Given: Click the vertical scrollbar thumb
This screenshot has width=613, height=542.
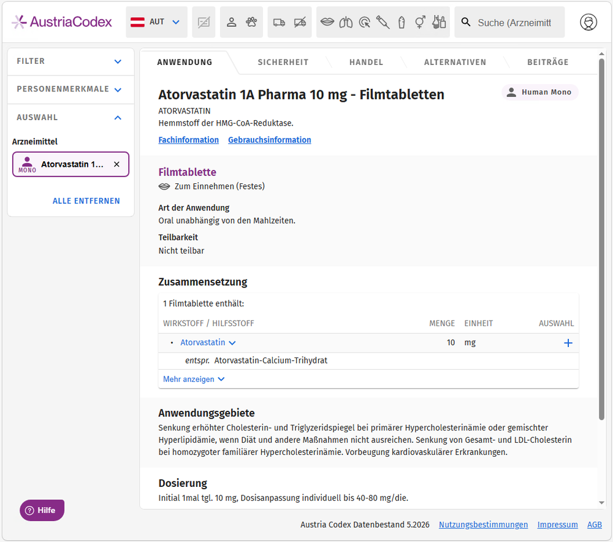Looking at the screenshot, I should point(601,239).
